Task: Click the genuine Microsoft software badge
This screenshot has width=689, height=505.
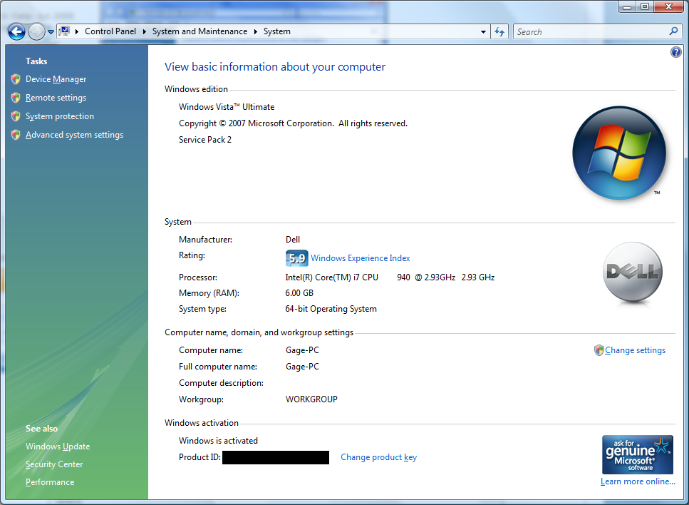Action: pyautogui.click(x=637, y=454)
